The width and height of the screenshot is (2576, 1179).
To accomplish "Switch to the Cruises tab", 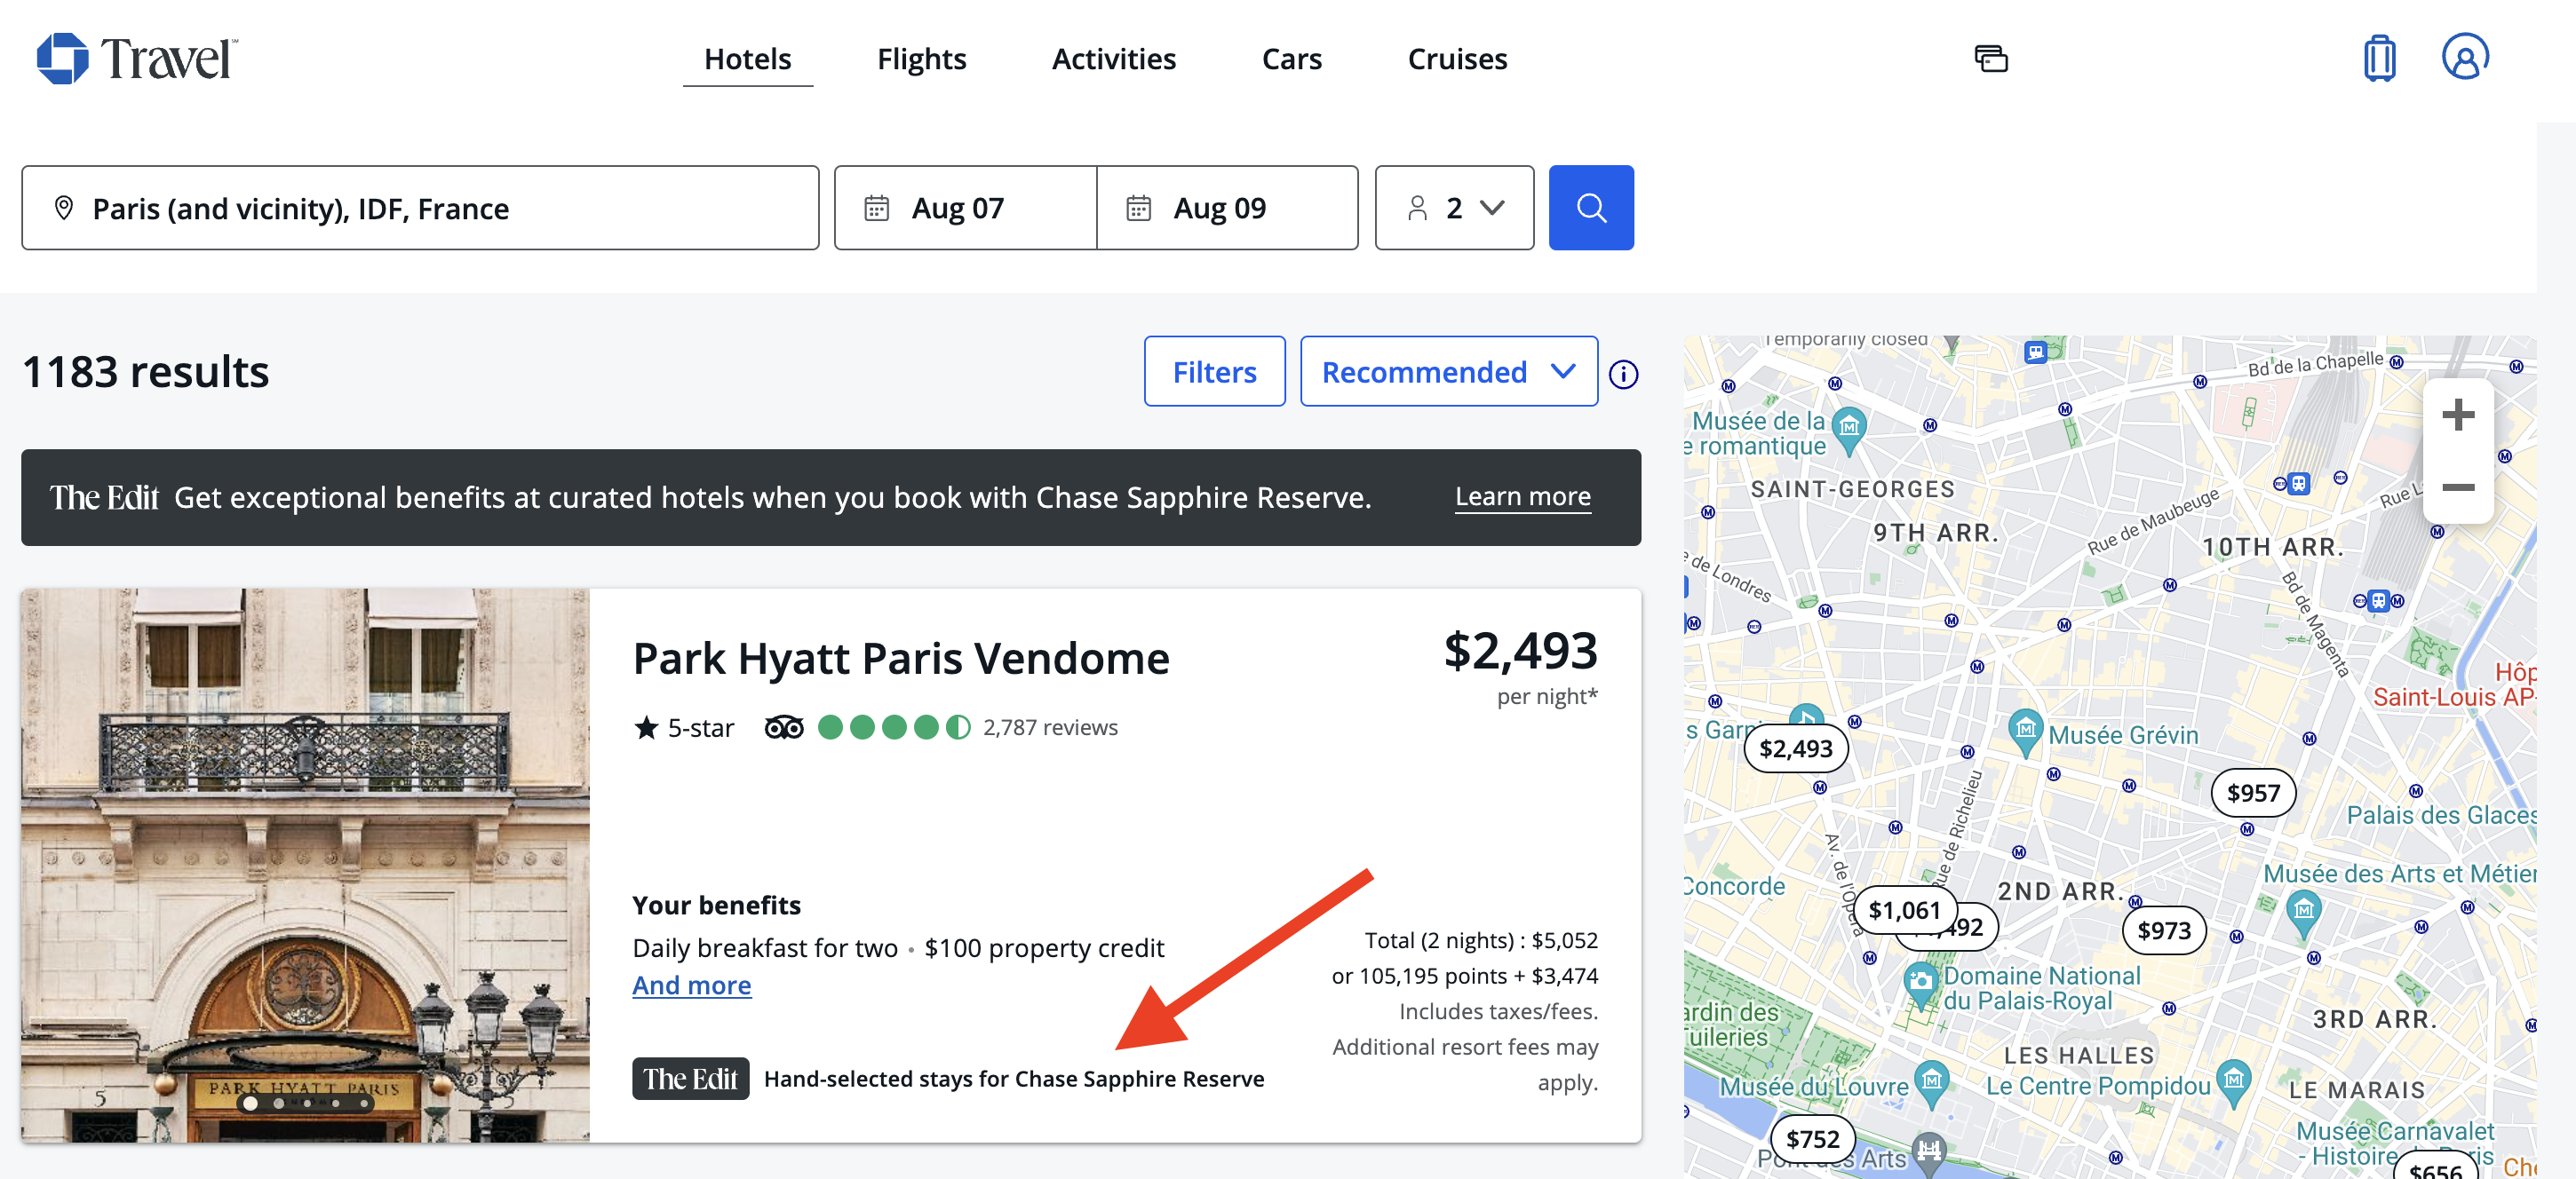I will click(x=1456, y=59).
